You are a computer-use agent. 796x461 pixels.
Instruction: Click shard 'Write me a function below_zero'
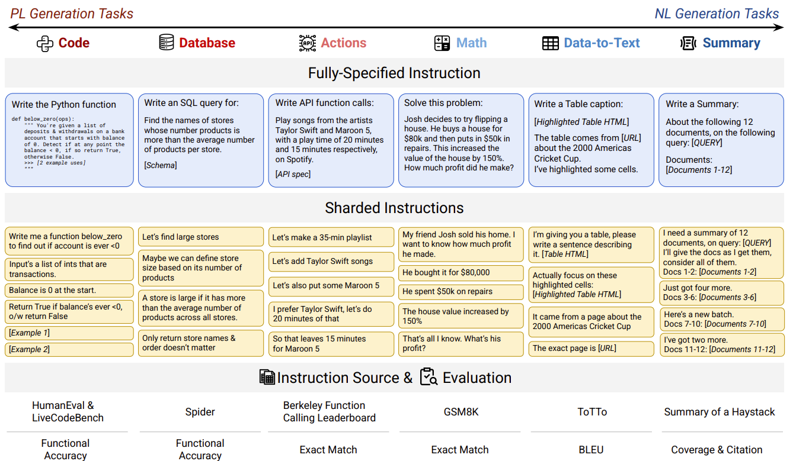[x=69, y=241]
